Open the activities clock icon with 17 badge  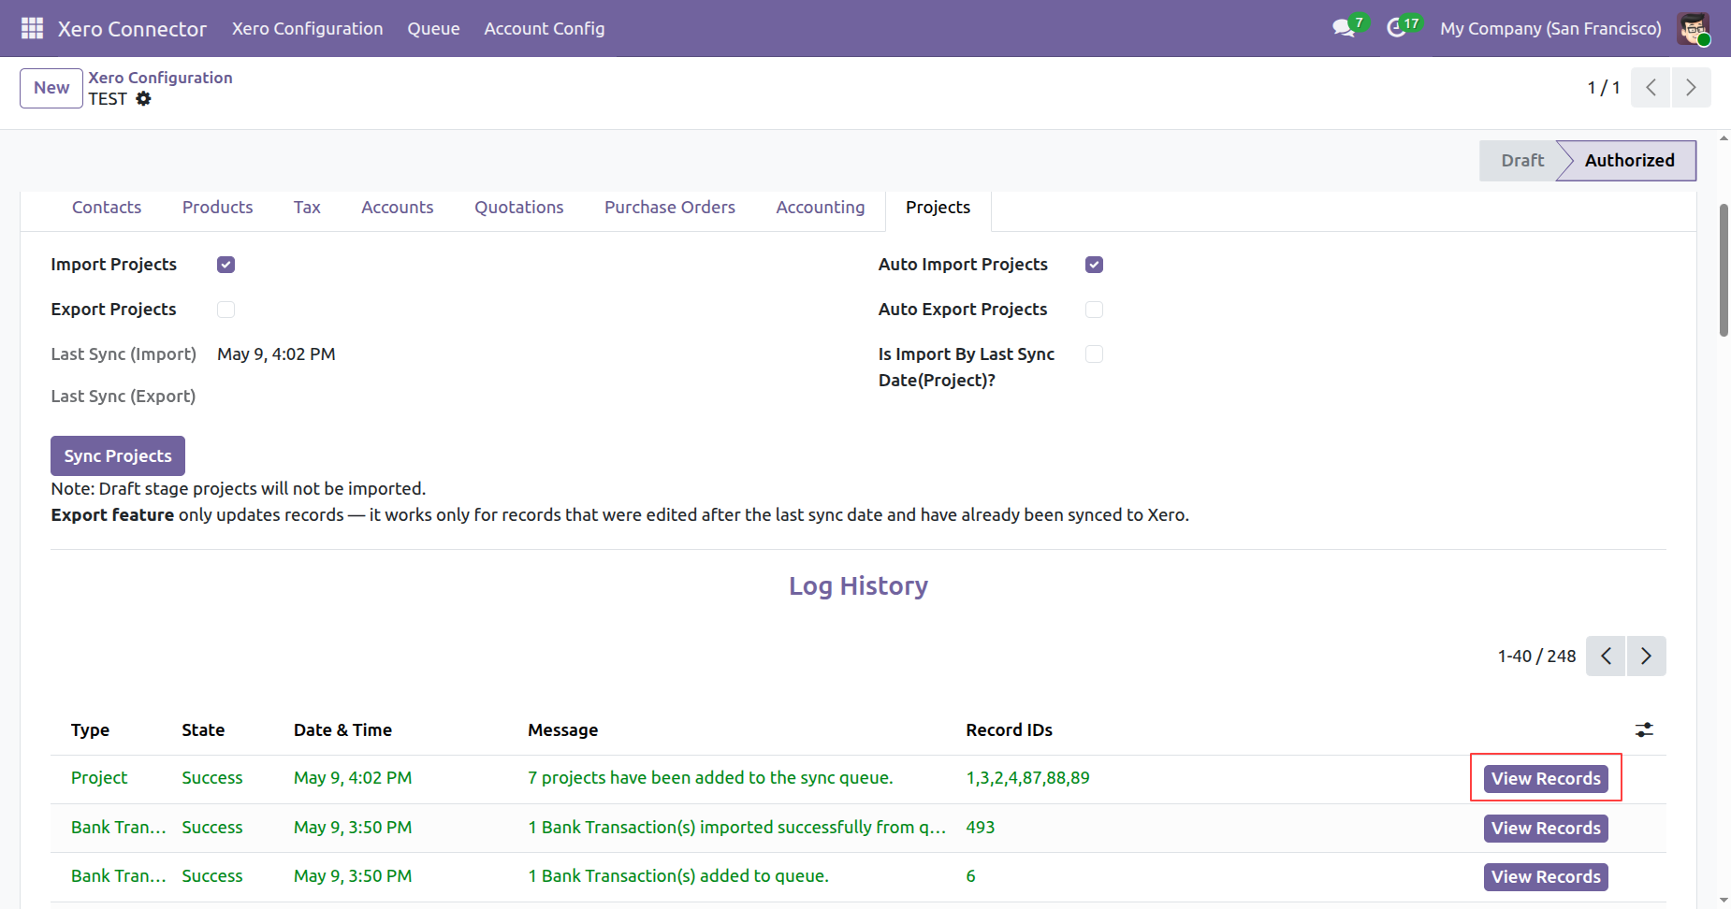[1397, 28]
